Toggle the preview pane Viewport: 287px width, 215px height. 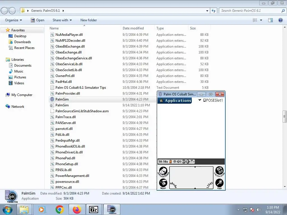(x=270, y=20)
